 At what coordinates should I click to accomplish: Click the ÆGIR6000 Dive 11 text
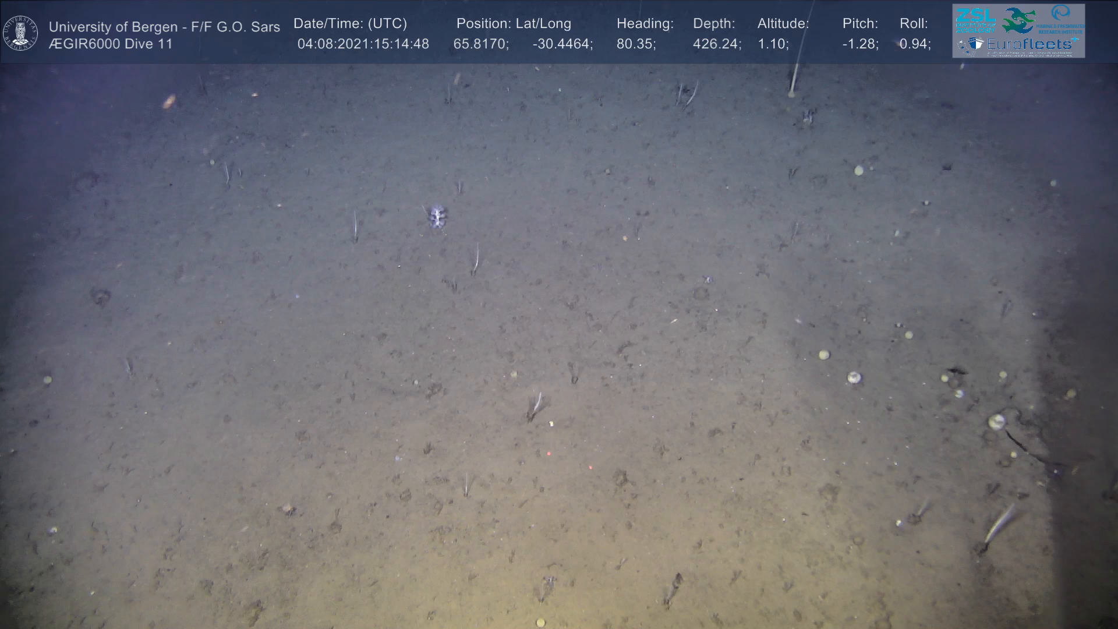[111, 44]
